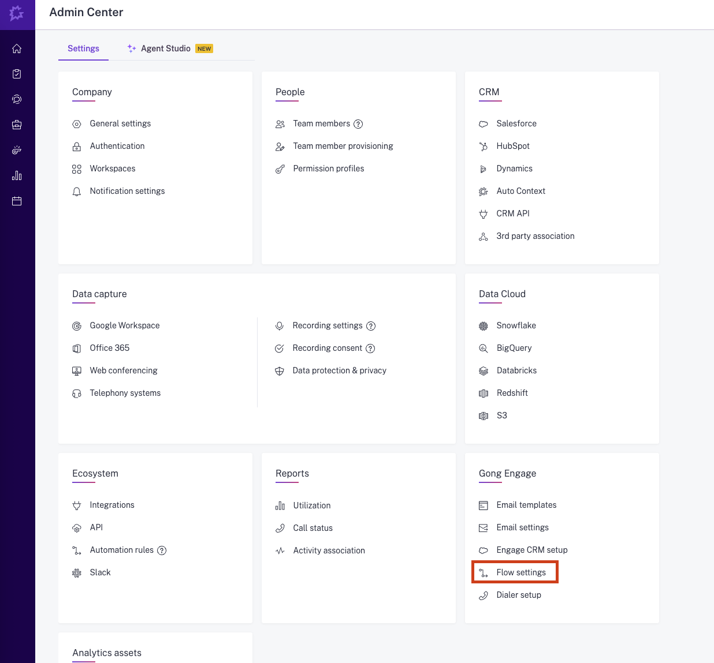This screenshot has height=663, width=714.
Task: Open the Home icon in sidebar
Action: 17,48
